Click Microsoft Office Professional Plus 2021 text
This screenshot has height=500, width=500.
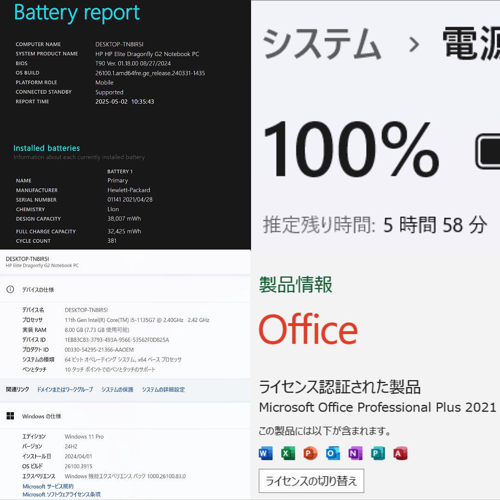(378, 407)
